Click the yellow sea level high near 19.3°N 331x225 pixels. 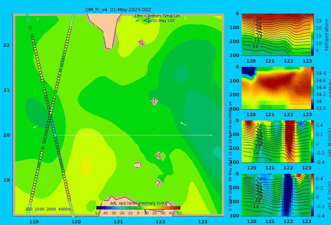click(86, 167)
